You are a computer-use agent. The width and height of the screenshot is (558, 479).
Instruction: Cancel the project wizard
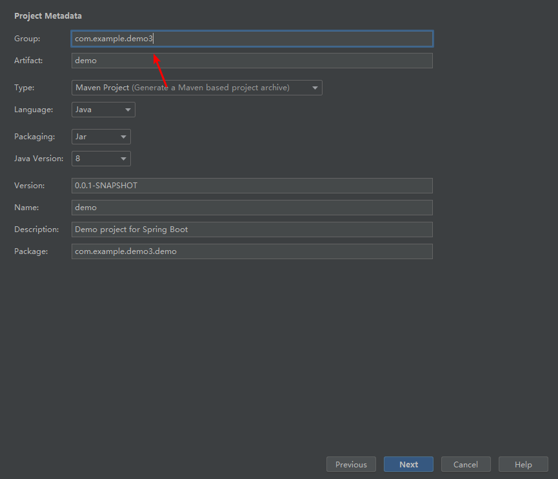tap(465, 464)
